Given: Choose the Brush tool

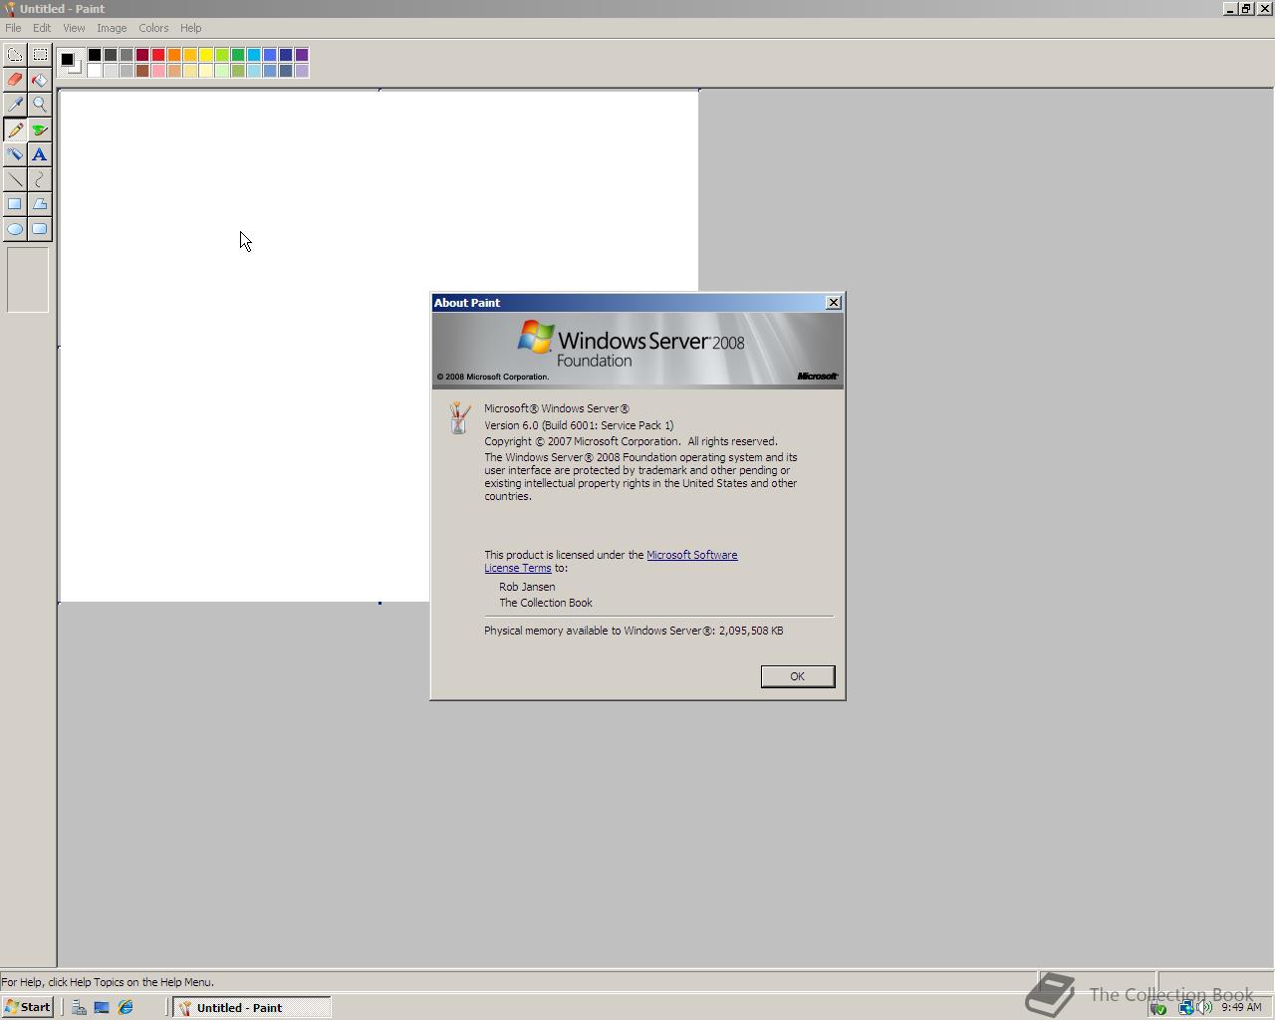Looking at the screenshot, I should coord(40,129).
